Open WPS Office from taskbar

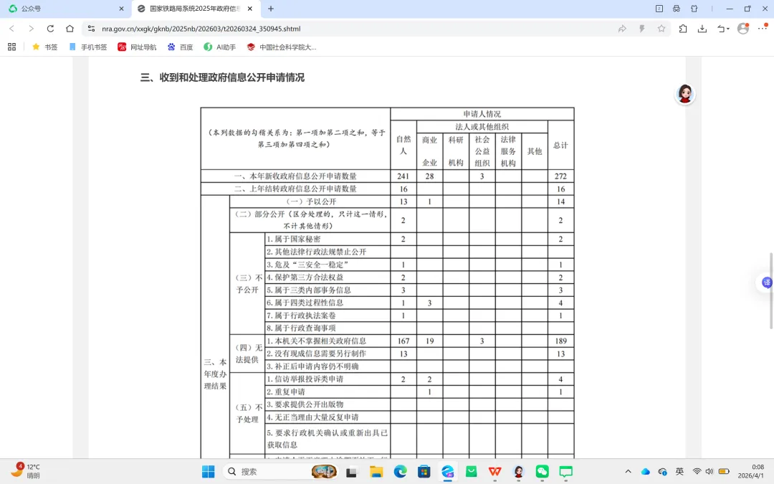point(494,472)
